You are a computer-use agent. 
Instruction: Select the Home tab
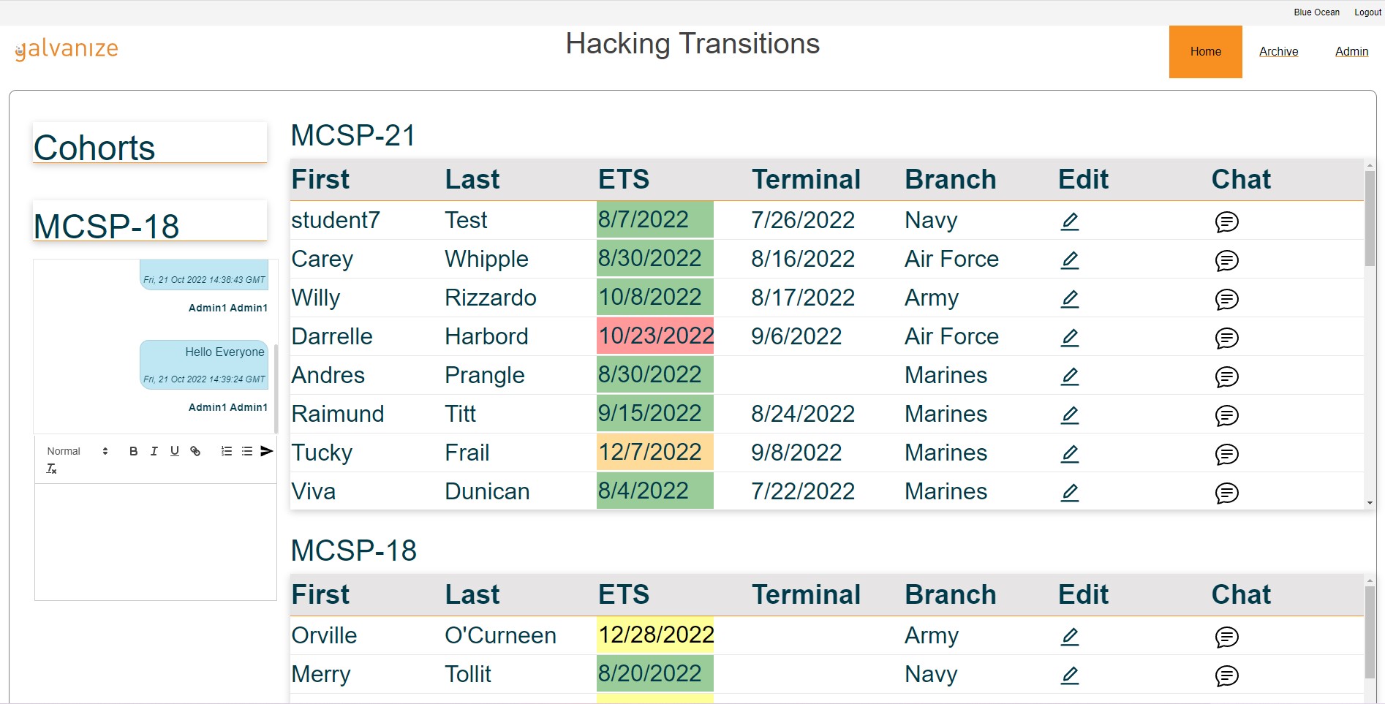[1205, 51]
